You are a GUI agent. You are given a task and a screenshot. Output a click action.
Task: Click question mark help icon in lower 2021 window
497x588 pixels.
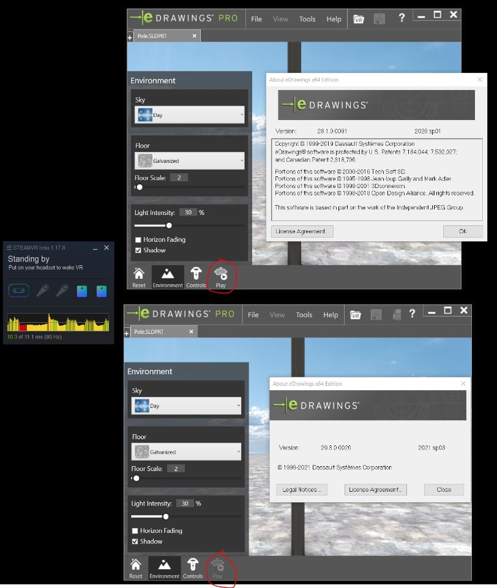(x=412, y=314)
